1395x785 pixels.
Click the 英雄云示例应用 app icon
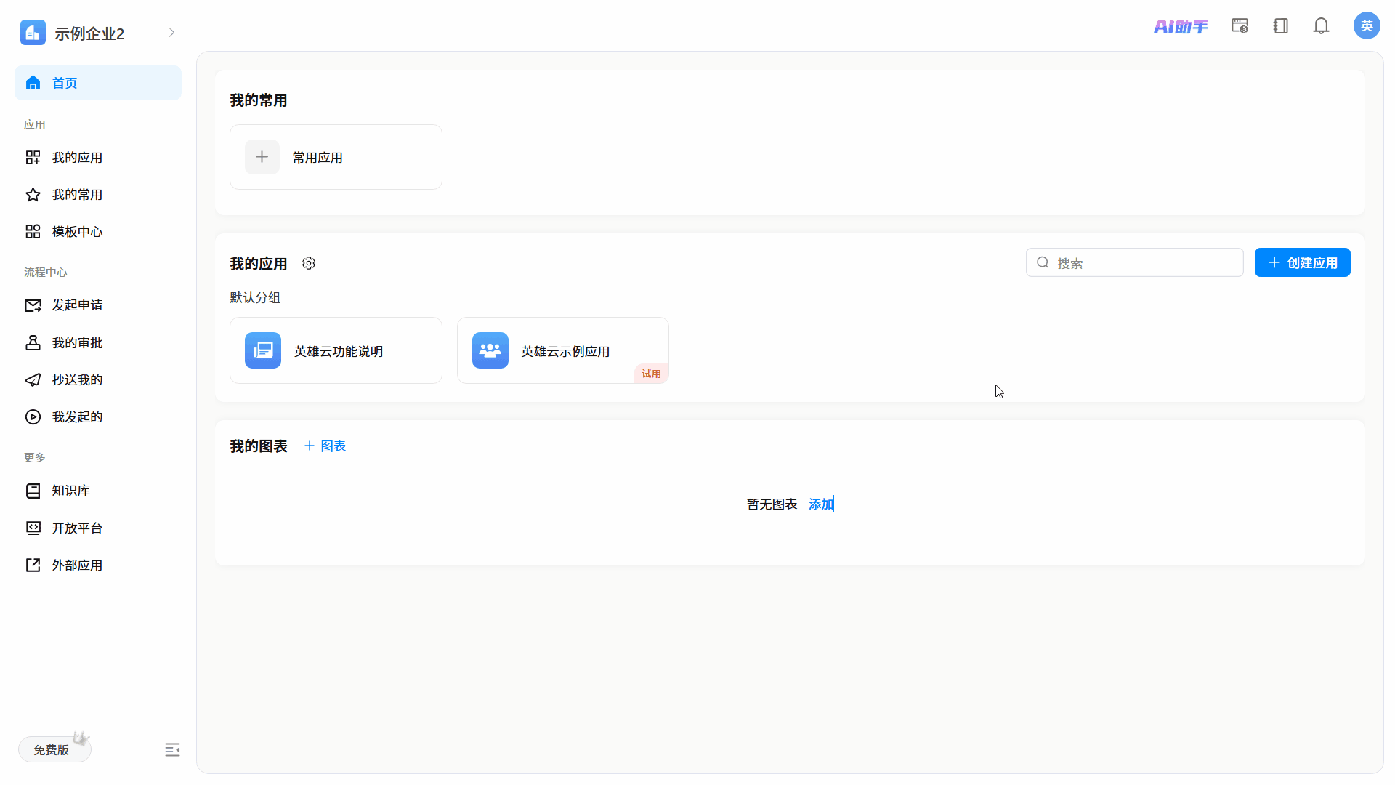(490, 350)
